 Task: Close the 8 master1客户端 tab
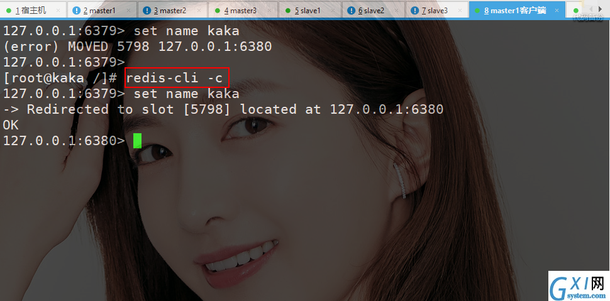557,11
